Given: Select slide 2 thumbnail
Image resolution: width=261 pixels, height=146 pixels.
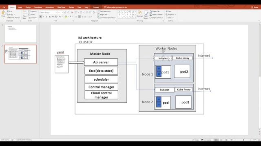Looking at the screenshot, I should click(x=20, y=54).
